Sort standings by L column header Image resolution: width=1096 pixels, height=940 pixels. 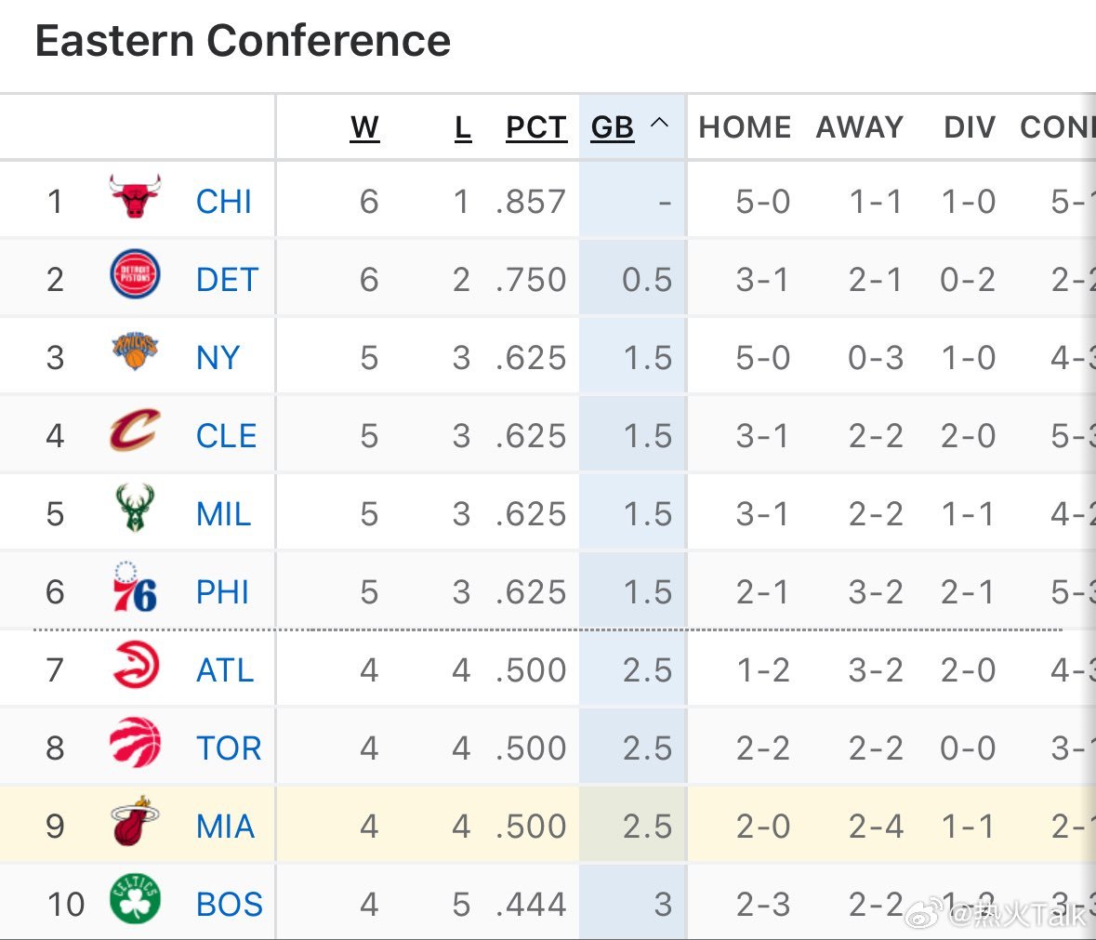462,127
